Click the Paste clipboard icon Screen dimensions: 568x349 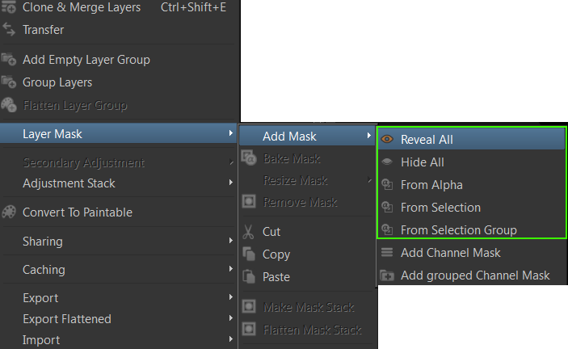(x=249, y=277)
